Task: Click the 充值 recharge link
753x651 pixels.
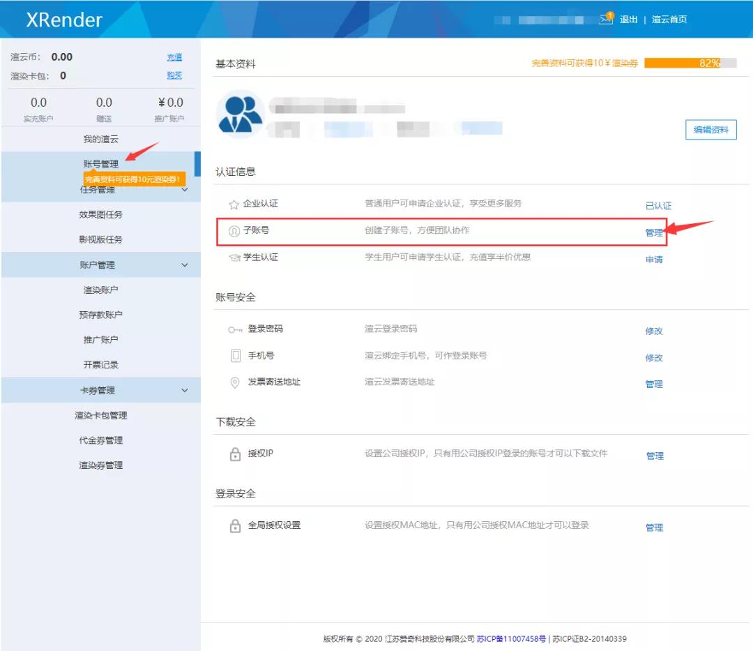Action: pos(174,57)
